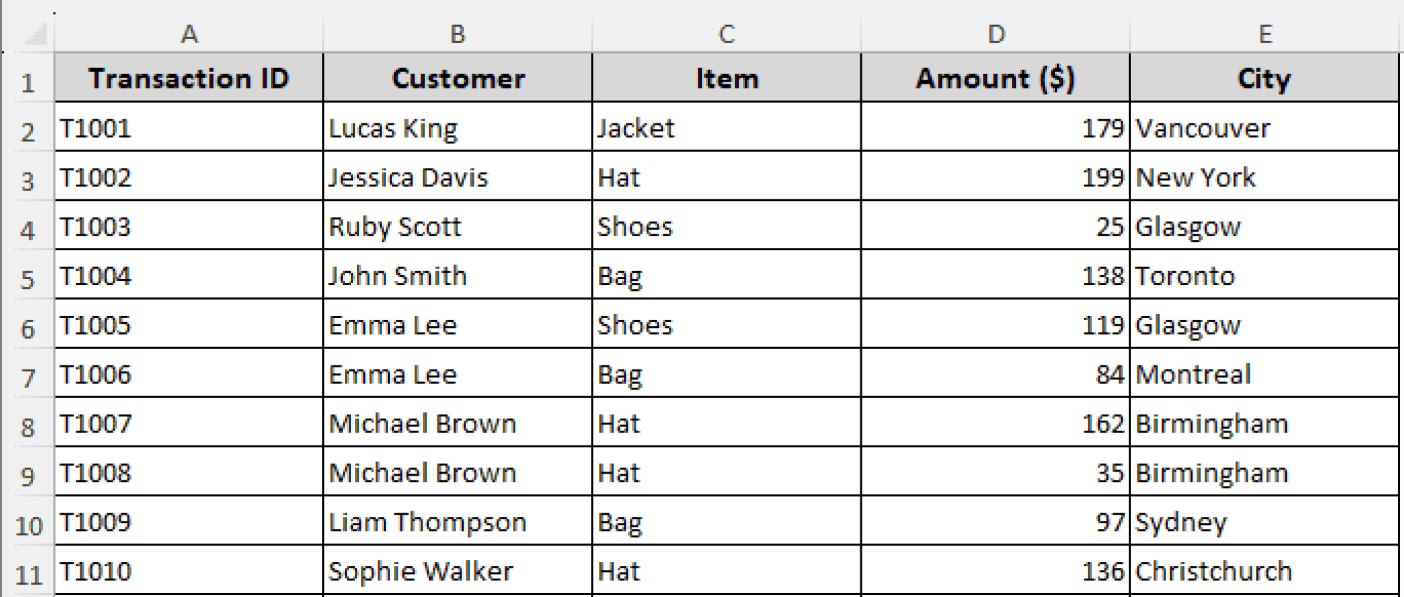Screen dimensions: 1404x597
Task: Select row 5 header
Action: click(x=29, y=276)
